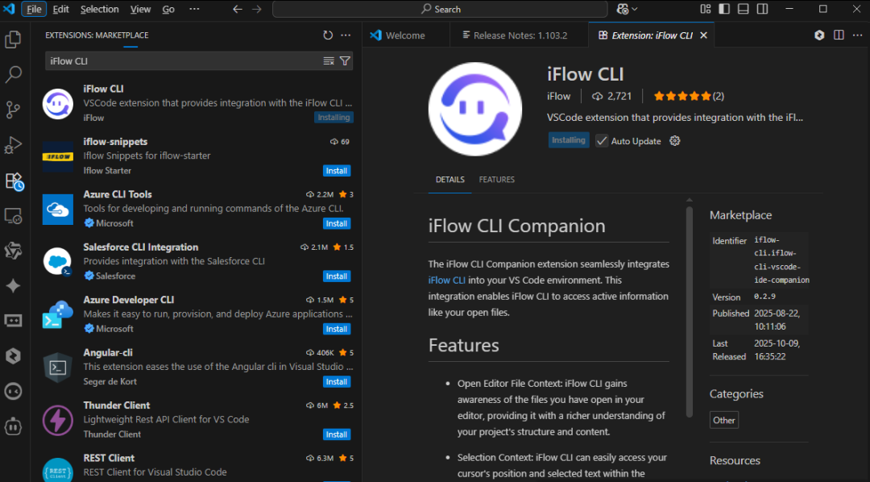Click the sparkle icon in activity bar

coord(13,286)
